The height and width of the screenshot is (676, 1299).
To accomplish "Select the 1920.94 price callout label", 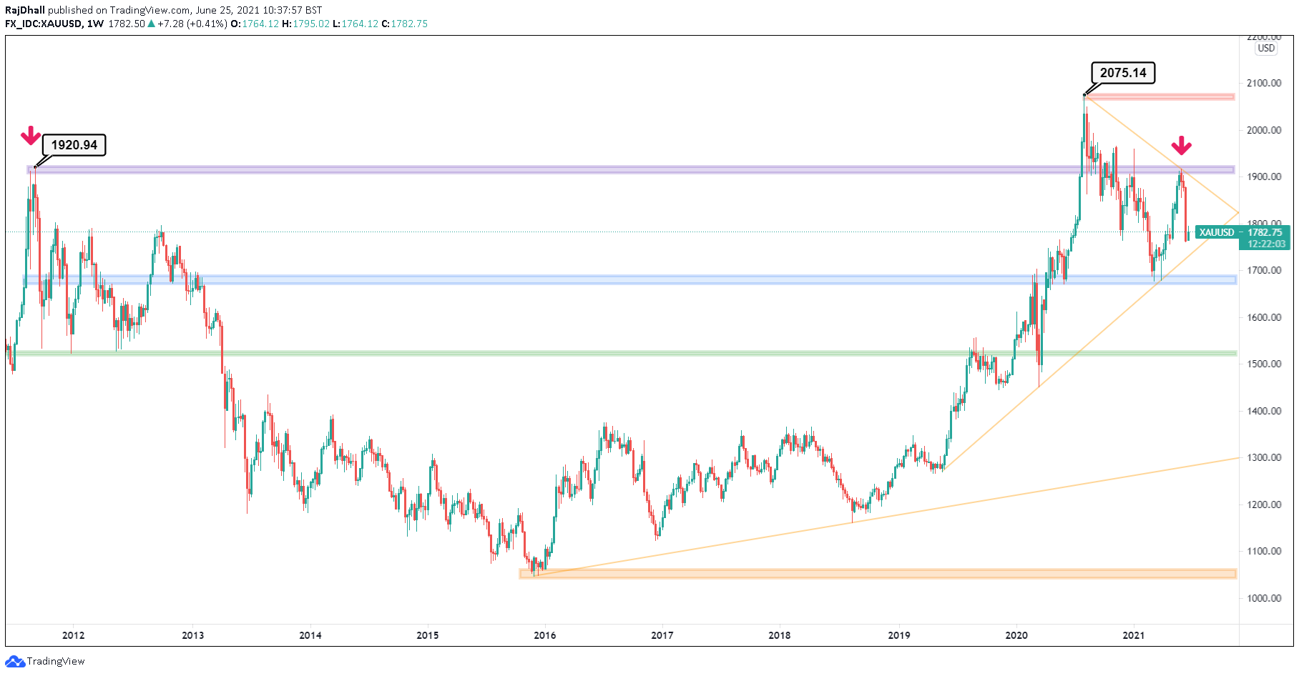I will [74, 145].
